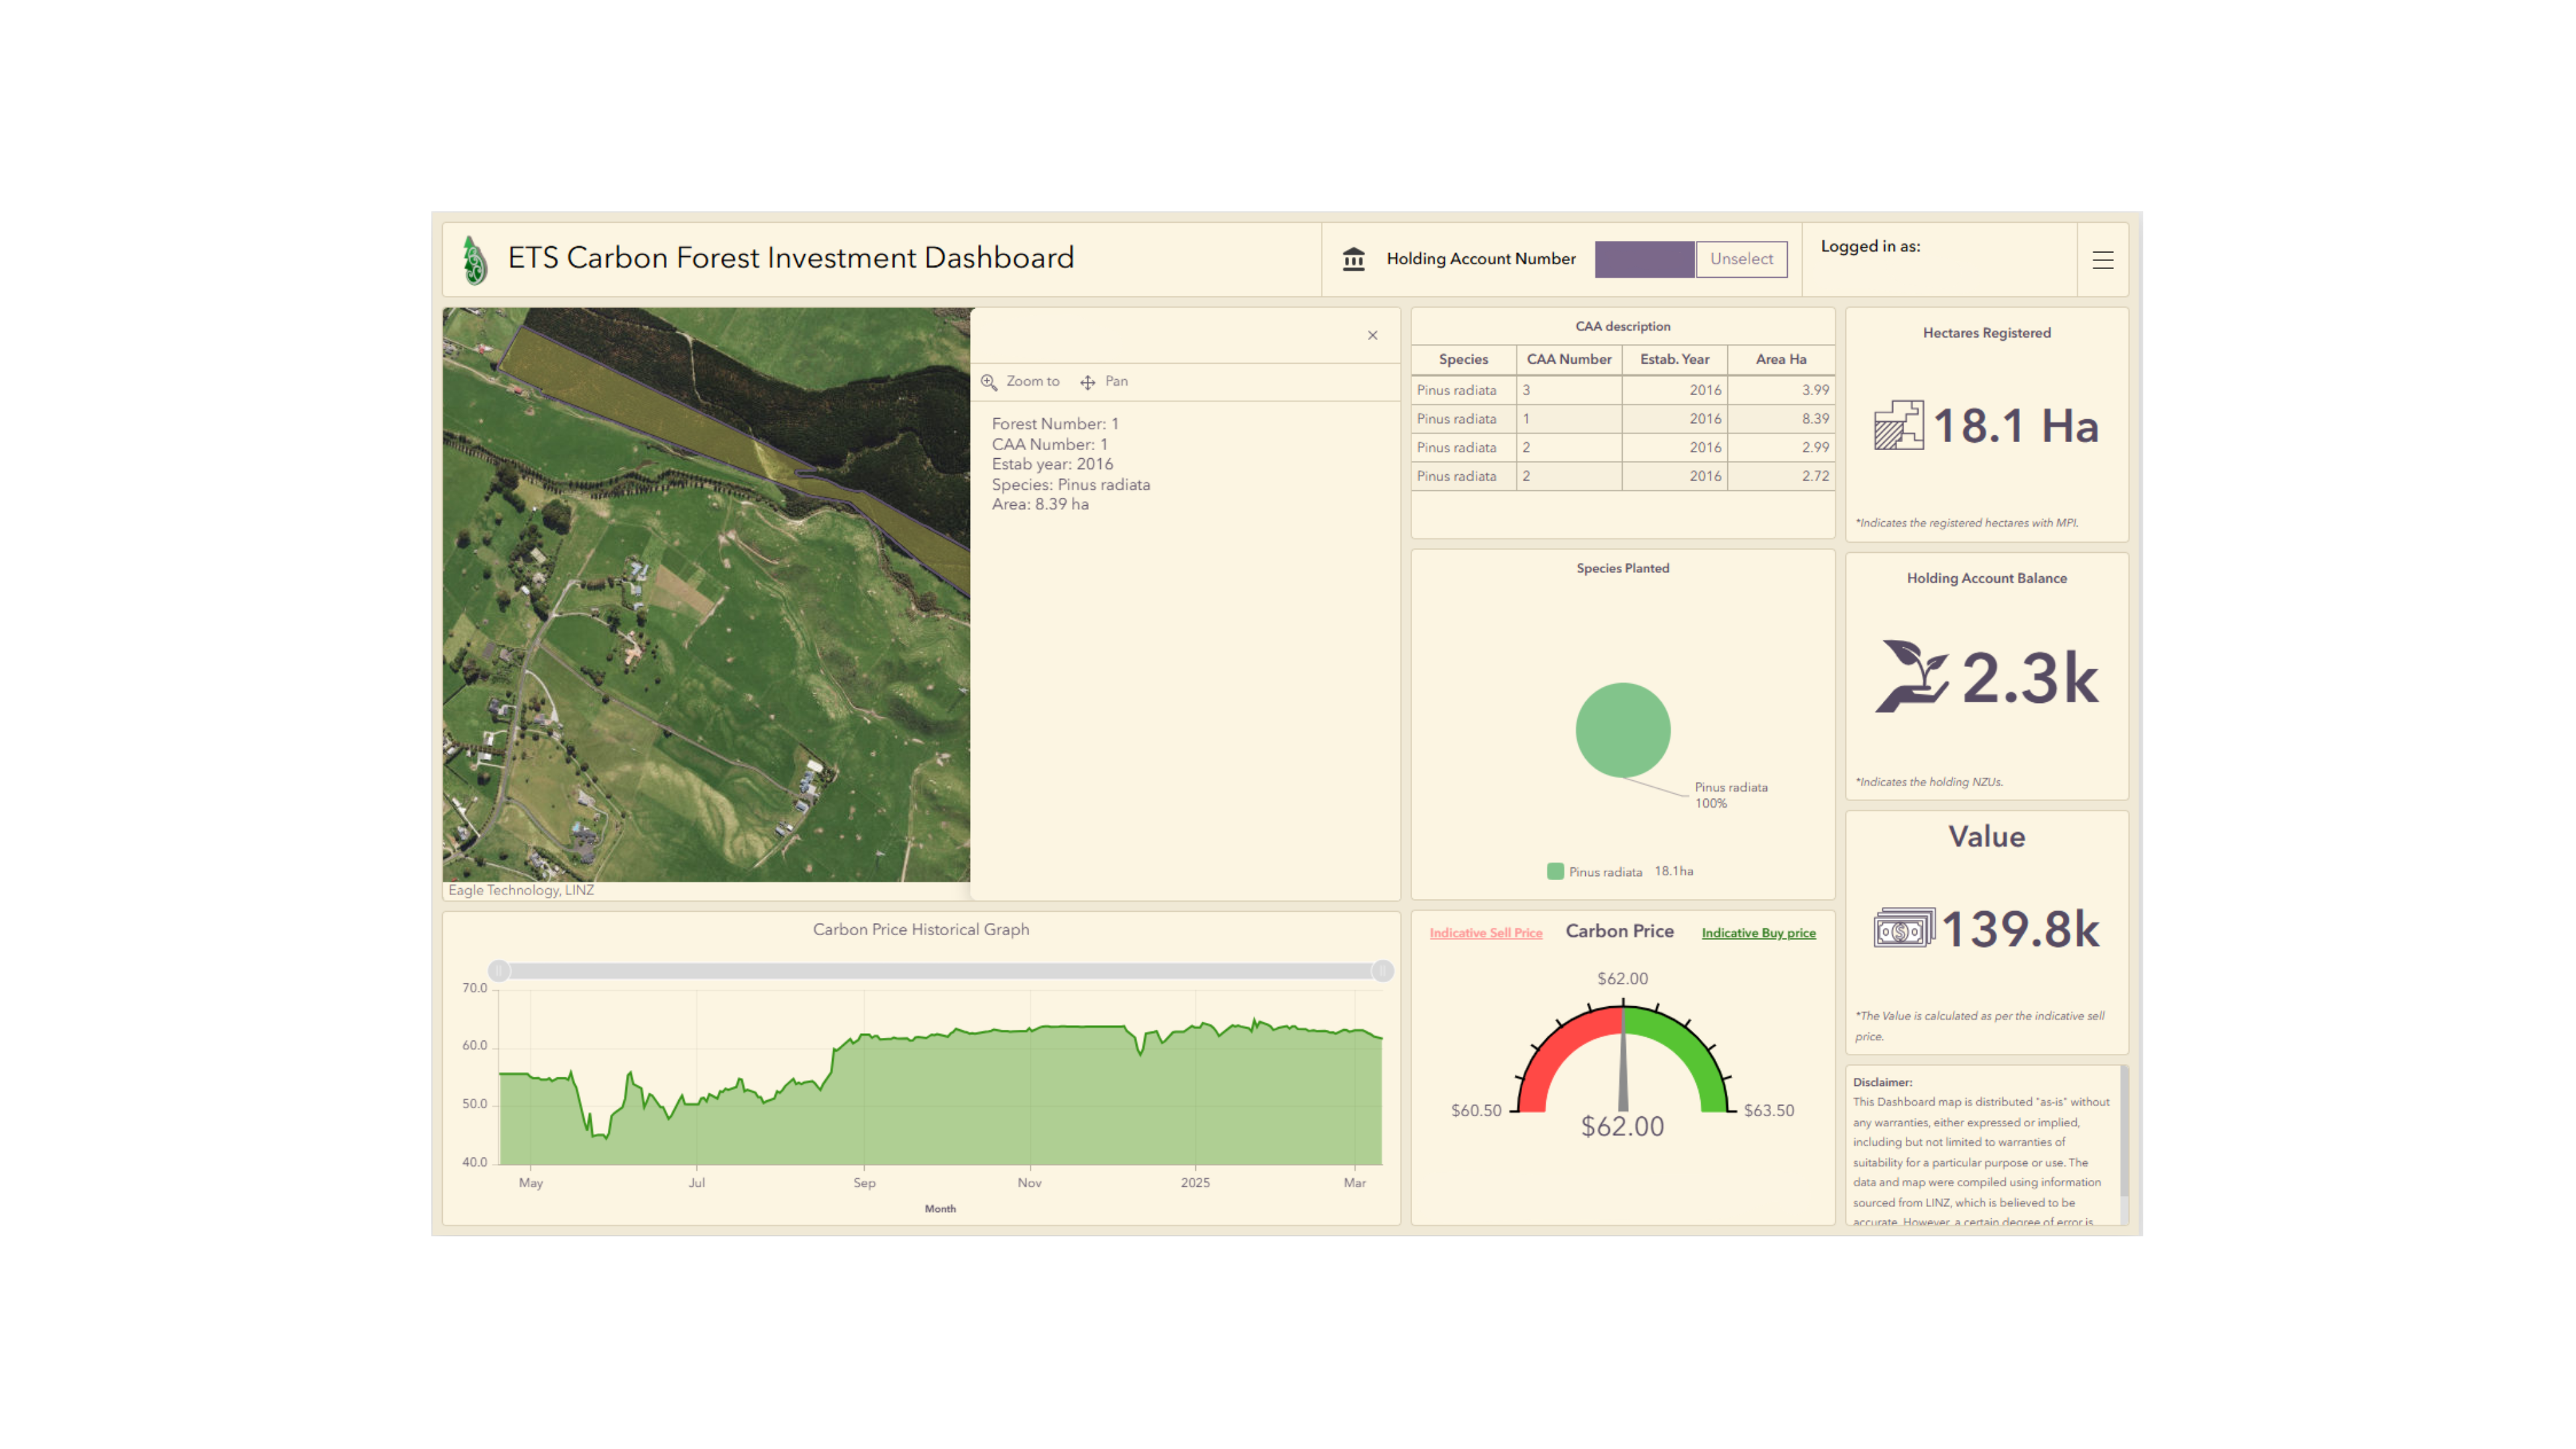Click the green dashboard logo icon

pos(475,260)
